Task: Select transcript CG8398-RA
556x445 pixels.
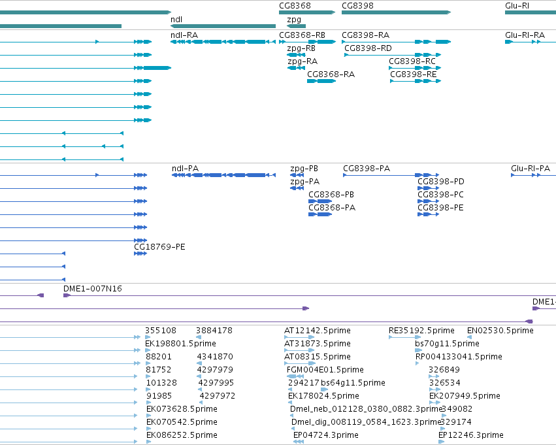Action: pyautogui.click(x=366, y=35)
